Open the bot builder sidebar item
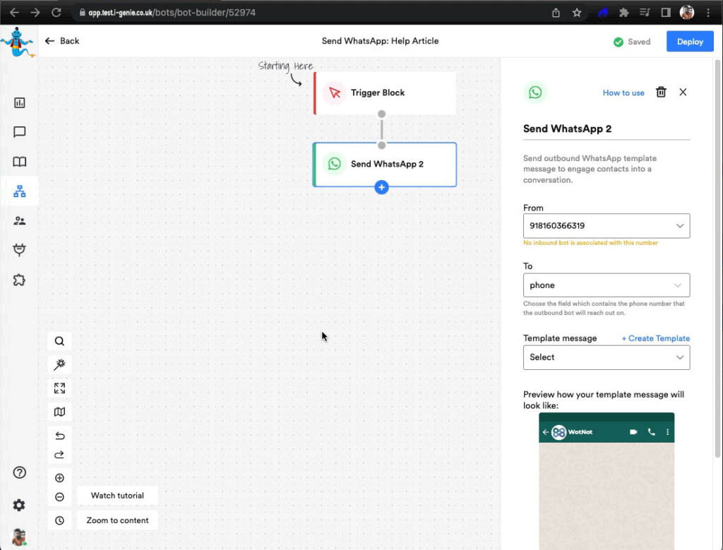Viewport: 723px width, 550px height. [x=20, y=191]
